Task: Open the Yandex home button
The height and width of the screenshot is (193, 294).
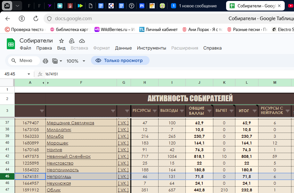Action: click(x=22, y=19)
